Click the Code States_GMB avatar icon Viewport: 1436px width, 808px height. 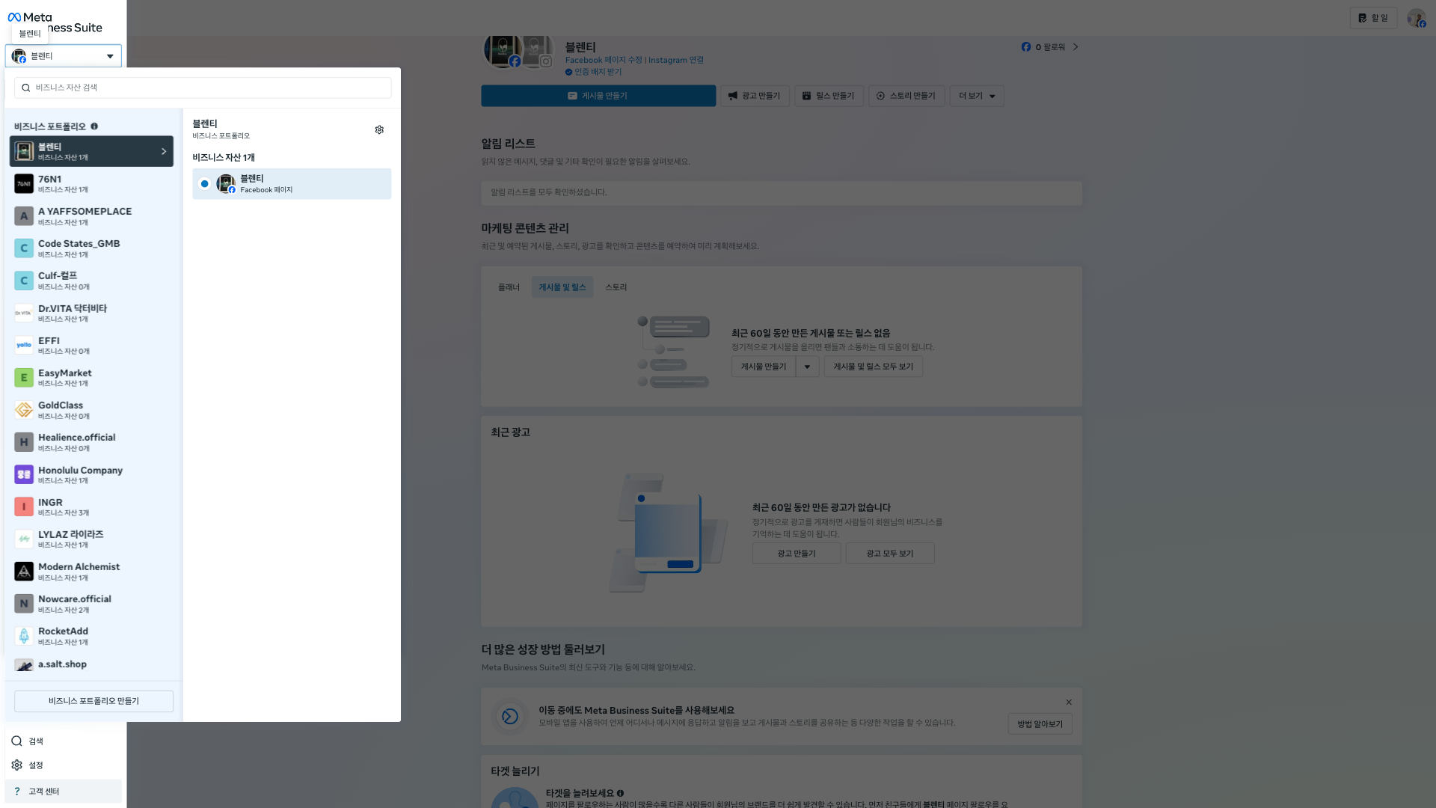click(24, 248)
